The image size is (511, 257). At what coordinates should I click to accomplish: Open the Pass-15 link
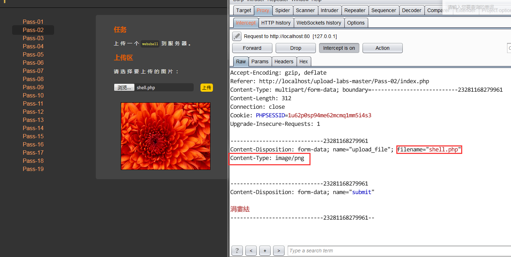(x=33, y=136)
